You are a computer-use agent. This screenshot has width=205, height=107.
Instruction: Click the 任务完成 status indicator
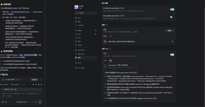click(x=4, y=85)
